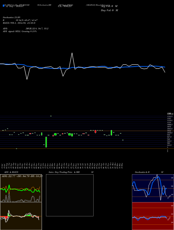Click the 'MACD: 993.1, 1014.93, -21.83 D' line
The image size is (174, 230).
(x=19, y=23)
